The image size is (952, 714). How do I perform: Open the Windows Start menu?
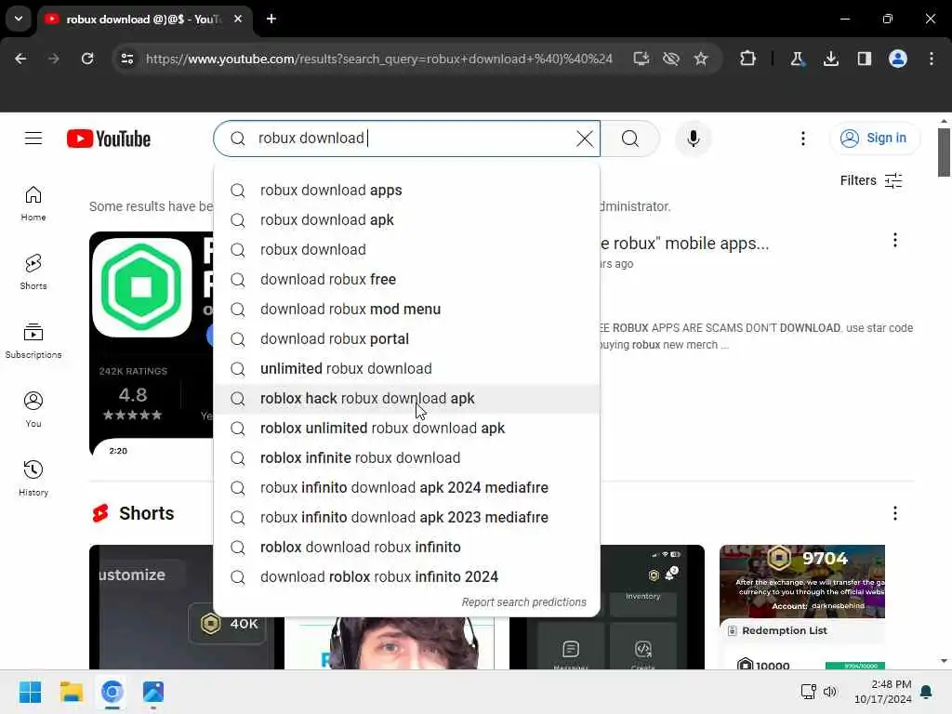31,692
